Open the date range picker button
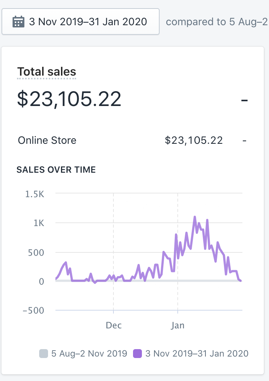The width and height of the screenshot is (269, 381). [x=81, y=21]
